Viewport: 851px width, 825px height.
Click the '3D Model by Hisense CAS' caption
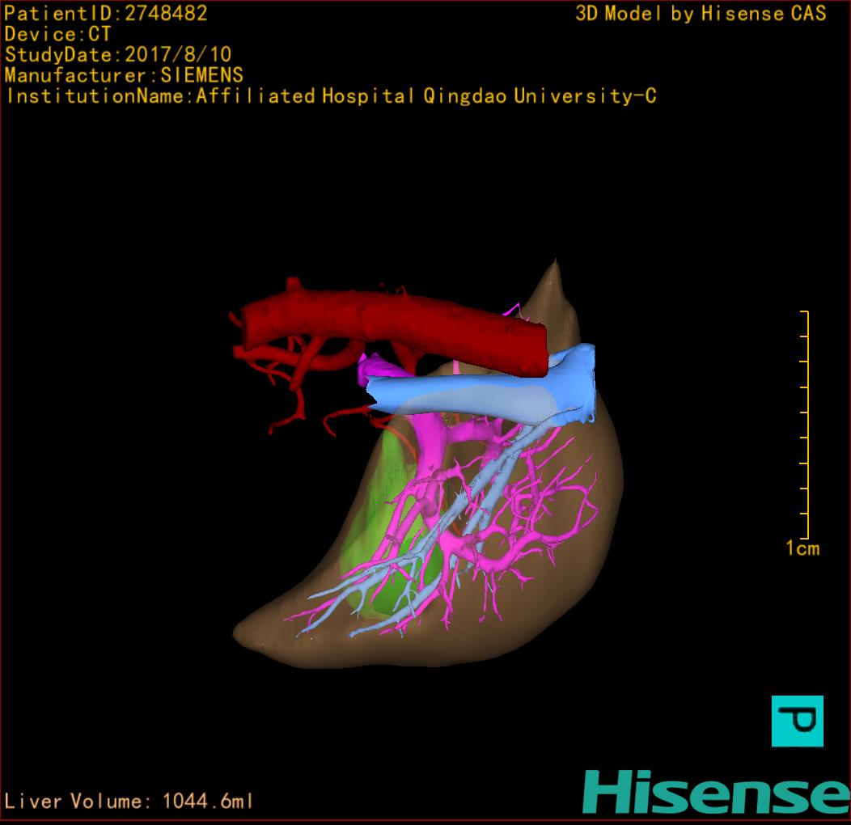coord(701,14)
